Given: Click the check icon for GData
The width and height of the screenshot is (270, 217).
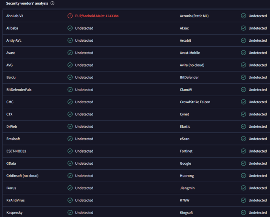Looking at the screenshot, I should tap(70, 163).
